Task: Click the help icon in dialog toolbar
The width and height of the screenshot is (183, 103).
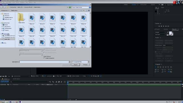Action: [x=89, y=11]
